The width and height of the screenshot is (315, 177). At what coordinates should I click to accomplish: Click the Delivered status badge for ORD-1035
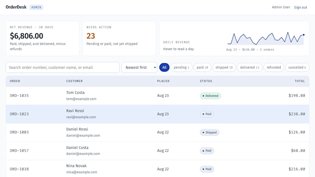tap(210, 96)
